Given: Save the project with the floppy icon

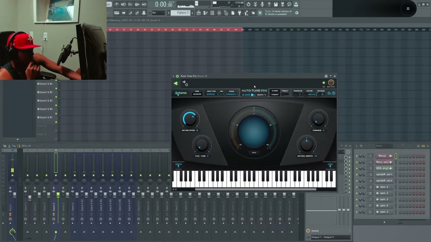Looking at the screenshot, I should 275,4.
